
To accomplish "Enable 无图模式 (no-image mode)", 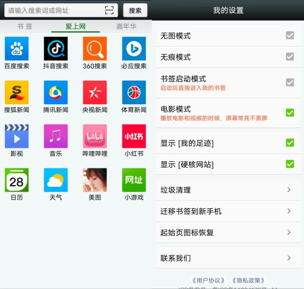I will tap(290, 35).
